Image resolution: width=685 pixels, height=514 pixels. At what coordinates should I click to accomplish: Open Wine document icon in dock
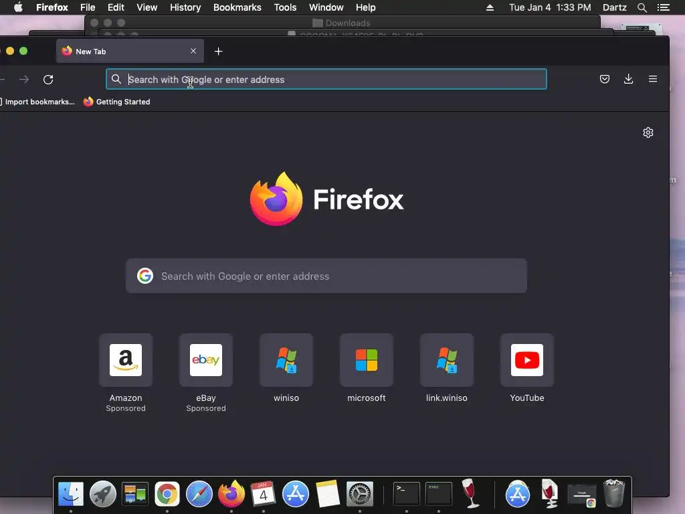550,493
